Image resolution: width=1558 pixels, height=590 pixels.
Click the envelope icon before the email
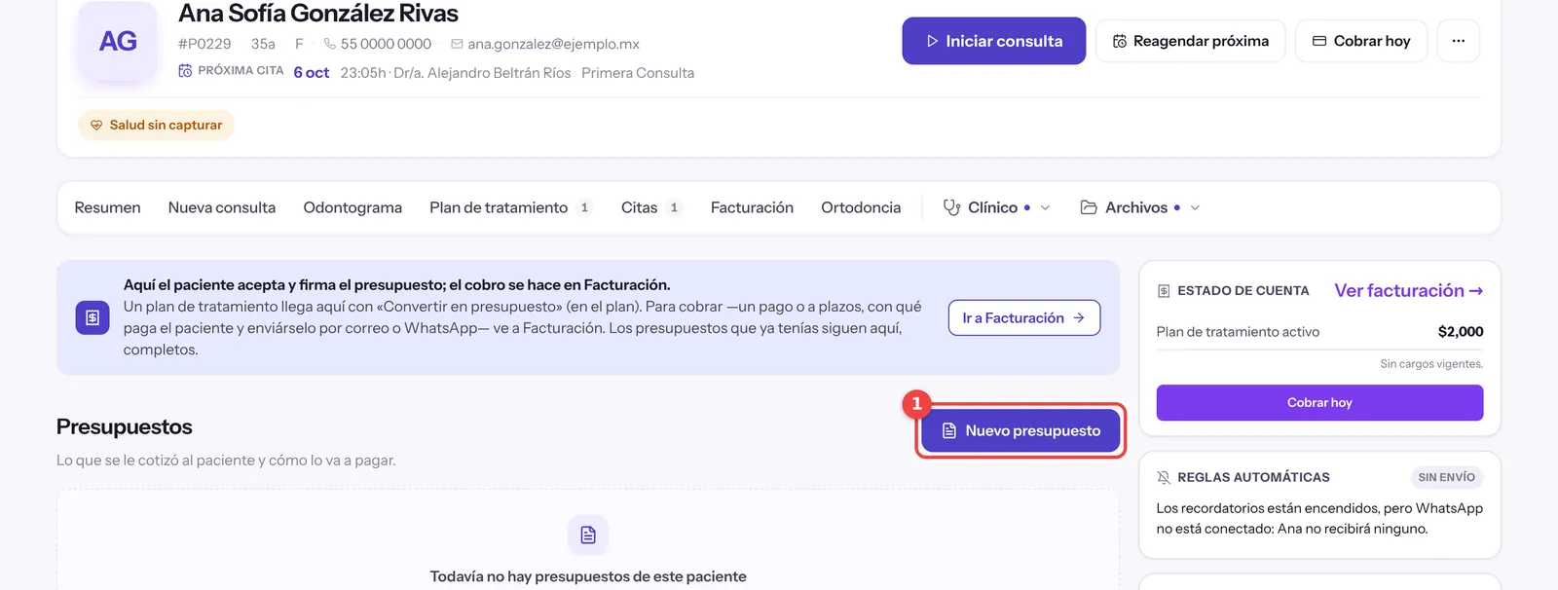457,44
